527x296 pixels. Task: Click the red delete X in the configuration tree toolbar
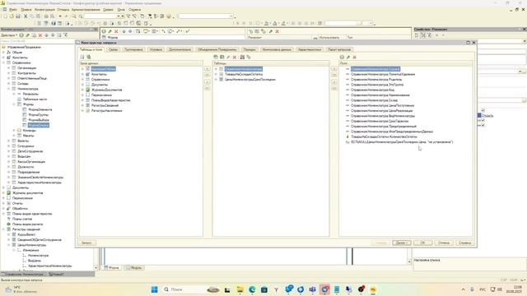tap(40, 35)
